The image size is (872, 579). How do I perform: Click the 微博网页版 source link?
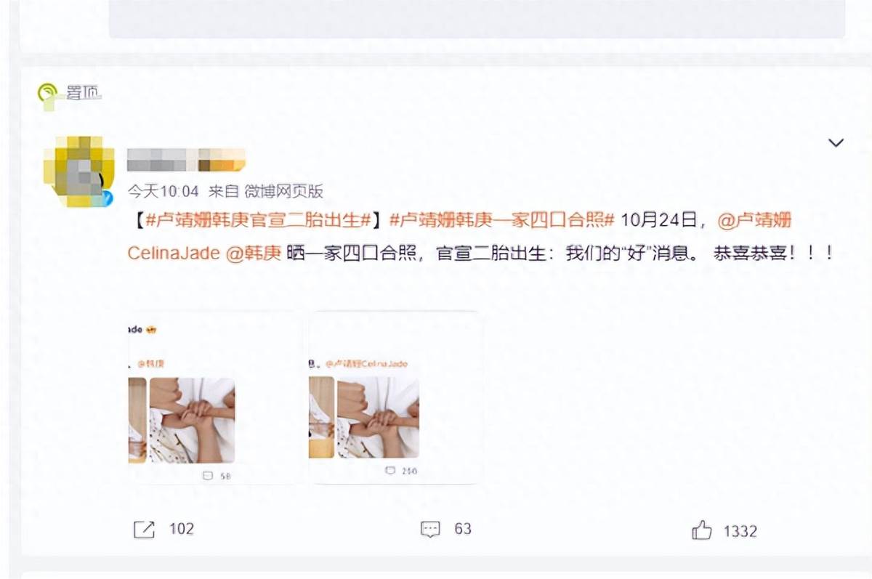(x=283, y=192)
